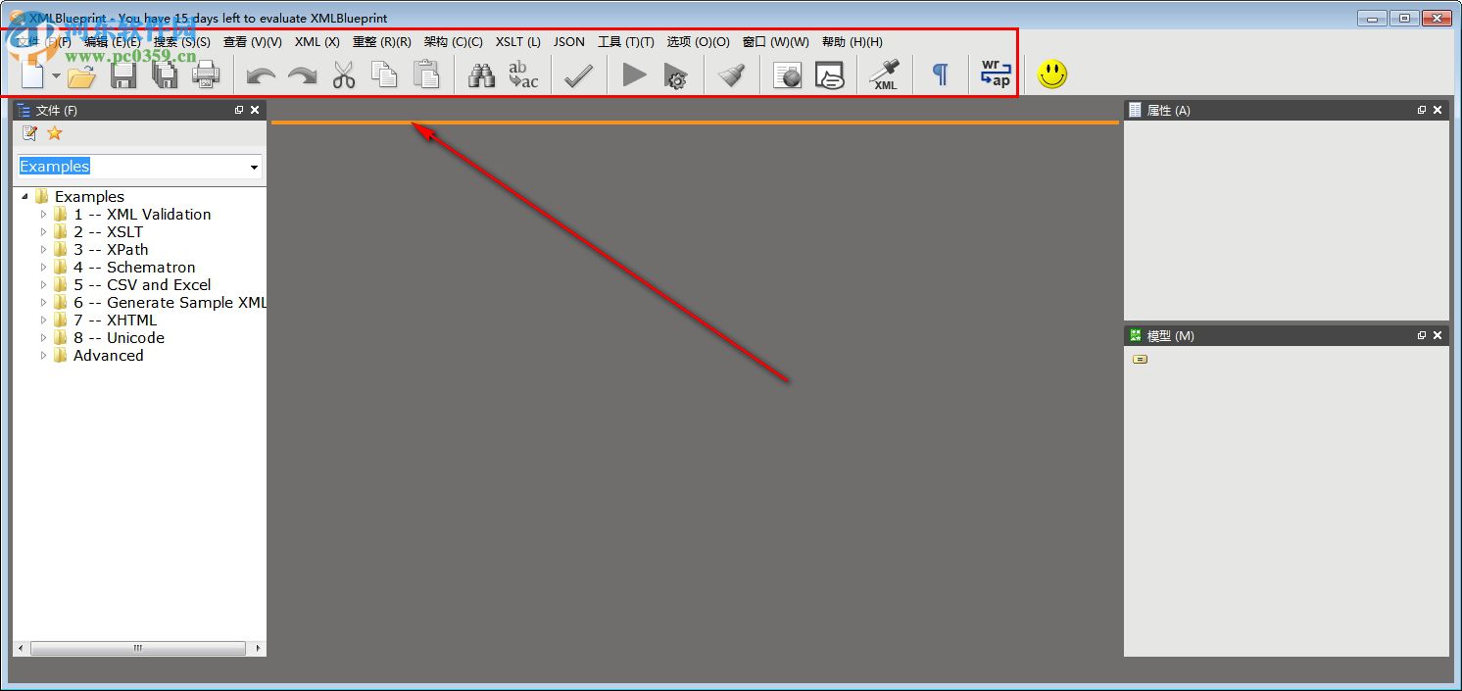
Task: Click the Print icon
Action: (x=206, y=75)
